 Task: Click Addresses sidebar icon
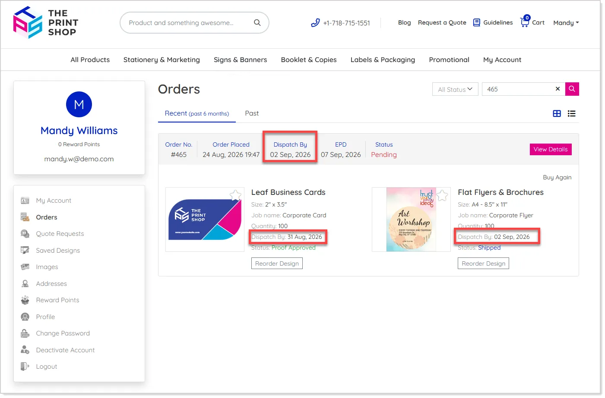25,284
